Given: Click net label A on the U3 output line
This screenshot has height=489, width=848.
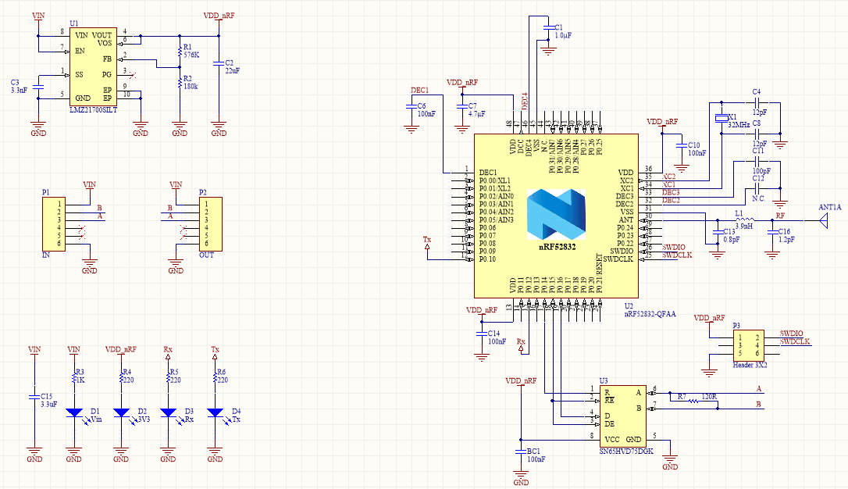Looking at the screenshot, I should [x=759, y=389].
